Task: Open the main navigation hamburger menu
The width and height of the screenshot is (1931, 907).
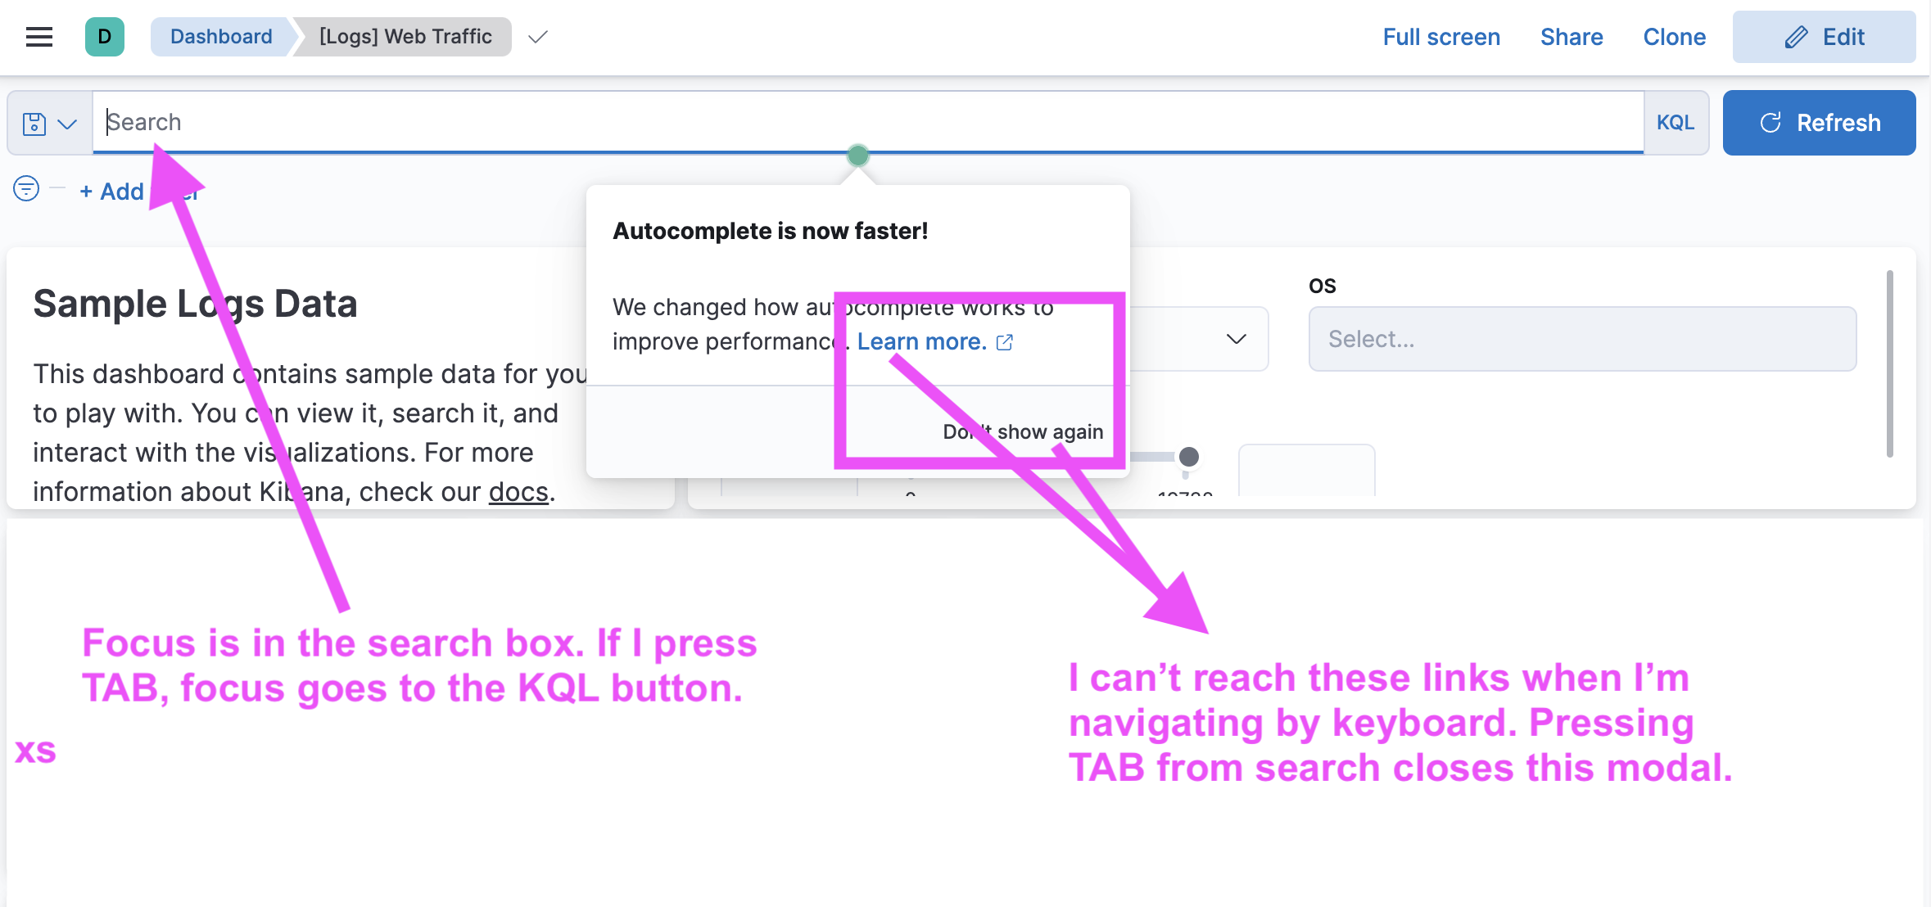Action: [x=38, y=37]
